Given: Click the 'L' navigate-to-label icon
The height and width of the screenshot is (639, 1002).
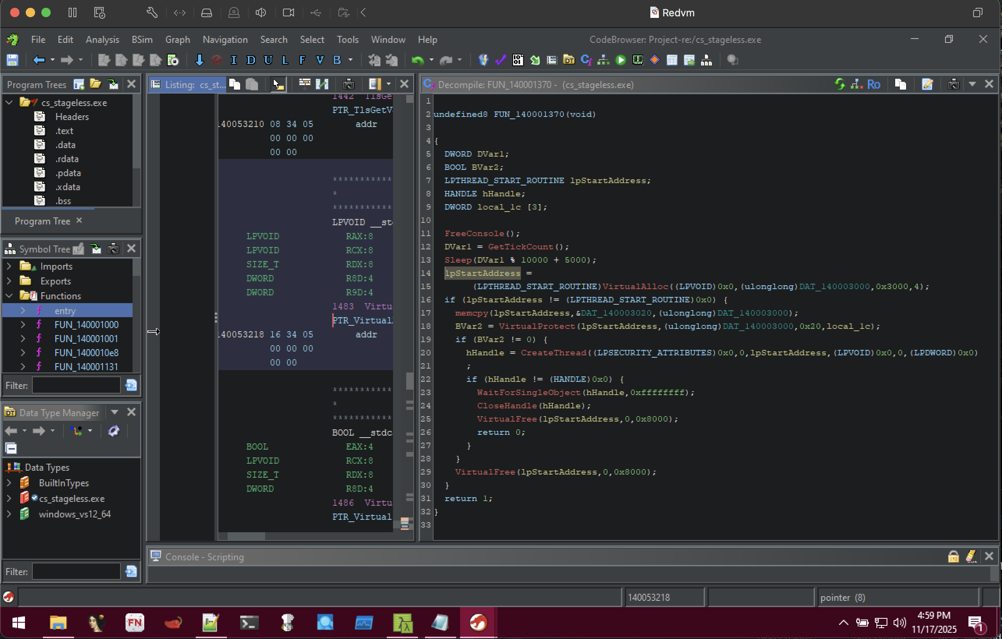Looking at the screenshot, I should point(285,60).
